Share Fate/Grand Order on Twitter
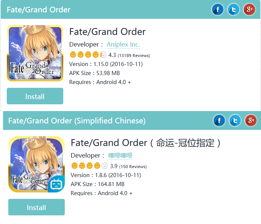 pos(234,9)
